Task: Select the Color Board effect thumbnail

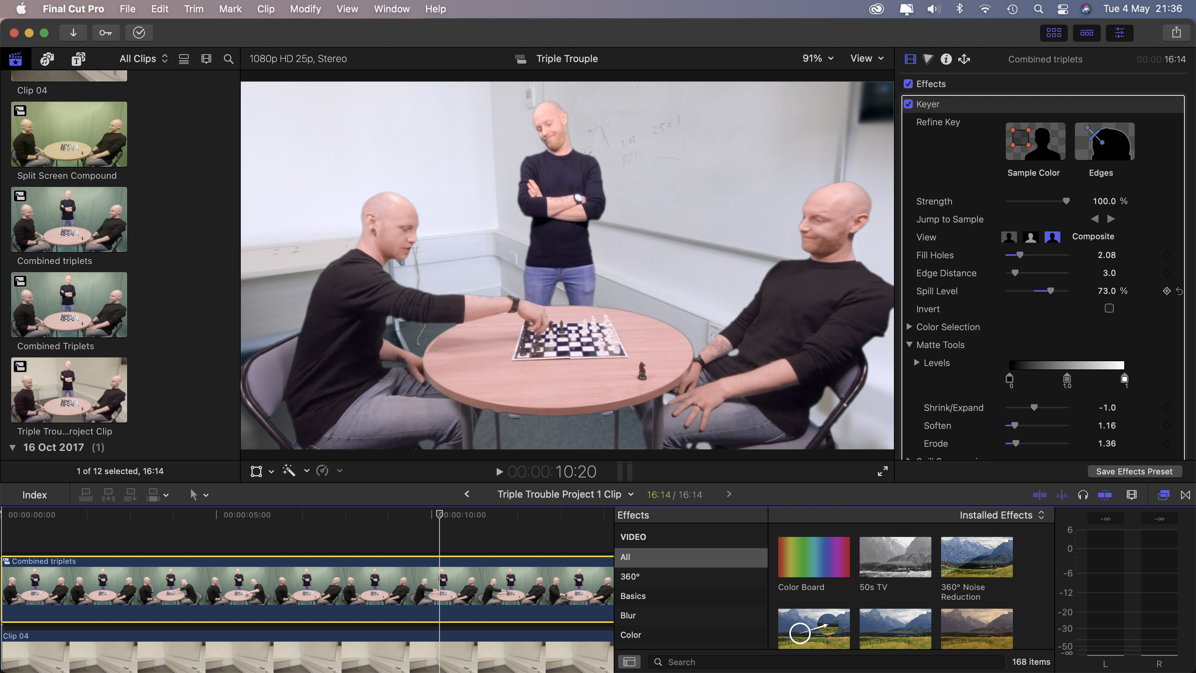Action: click(x=813, y=557)
